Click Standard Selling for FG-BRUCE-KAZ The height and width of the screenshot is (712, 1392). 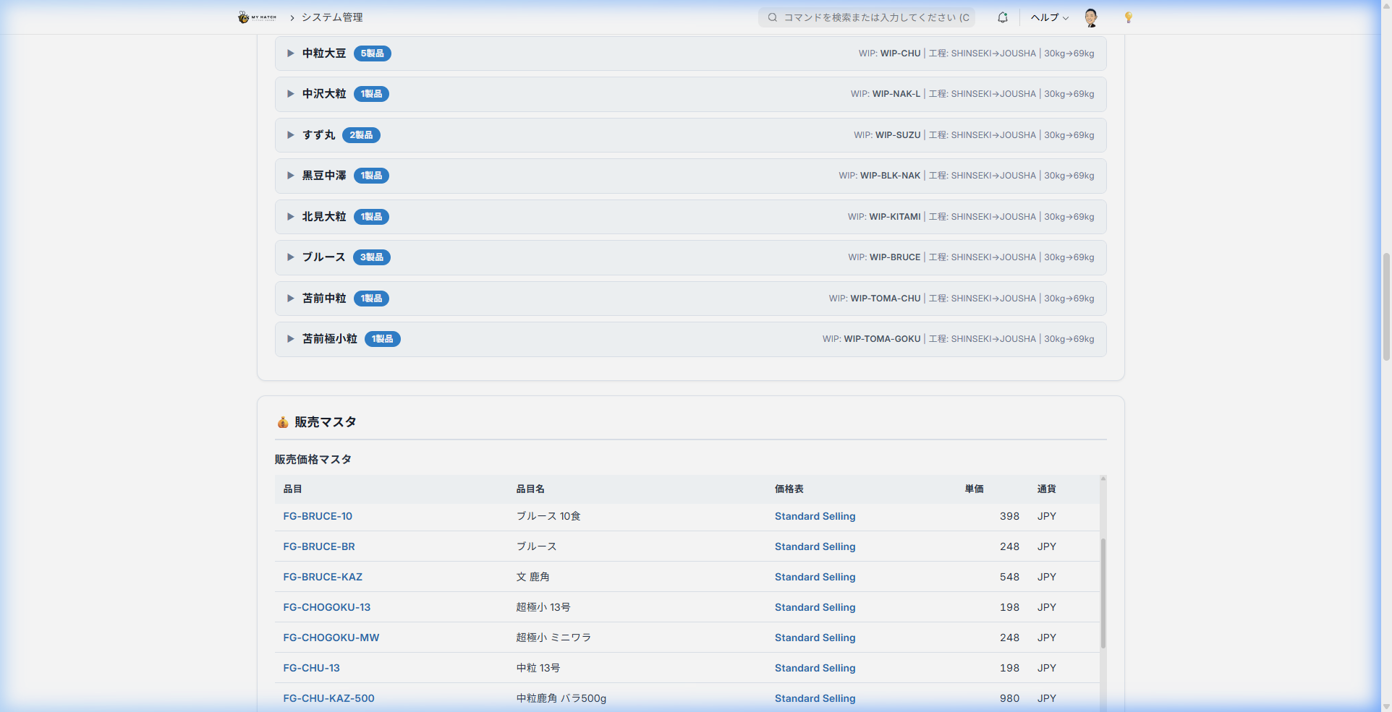pyautogui.click(x=815, y=577)
